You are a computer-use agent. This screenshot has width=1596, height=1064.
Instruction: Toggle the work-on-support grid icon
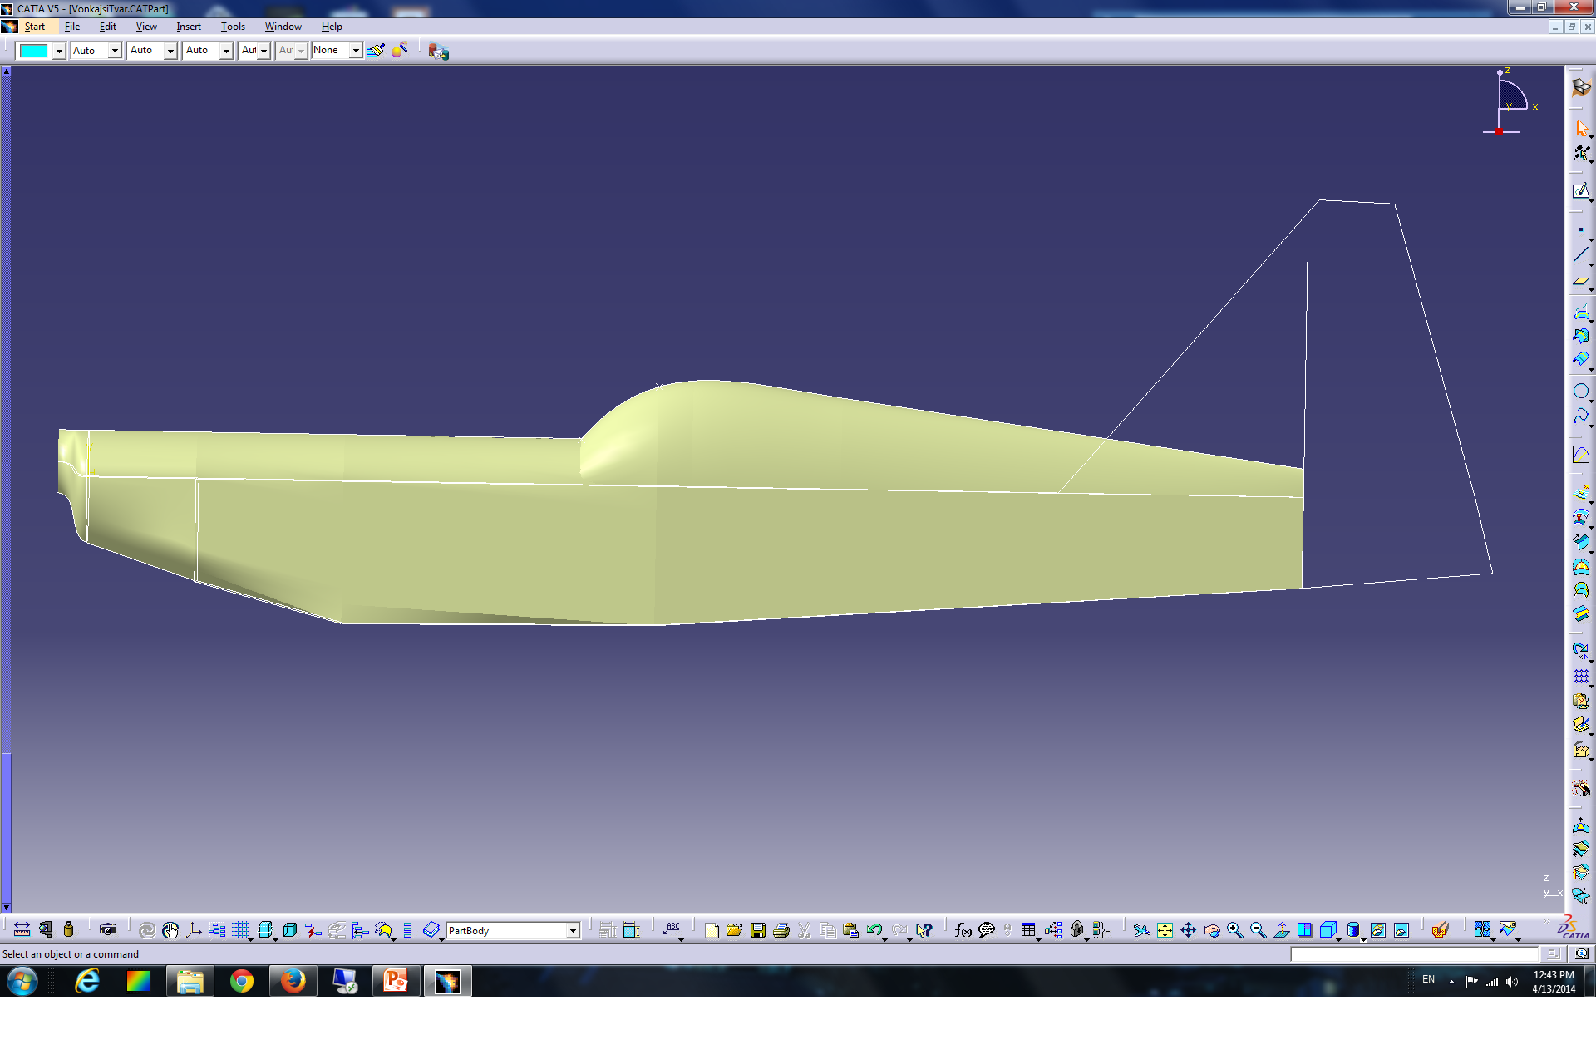click(240, 930)
